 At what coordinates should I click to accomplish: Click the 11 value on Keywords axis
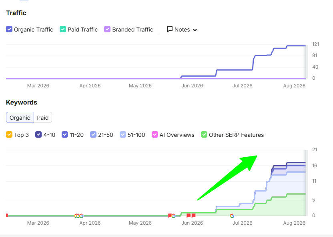(x=314, y=181)
